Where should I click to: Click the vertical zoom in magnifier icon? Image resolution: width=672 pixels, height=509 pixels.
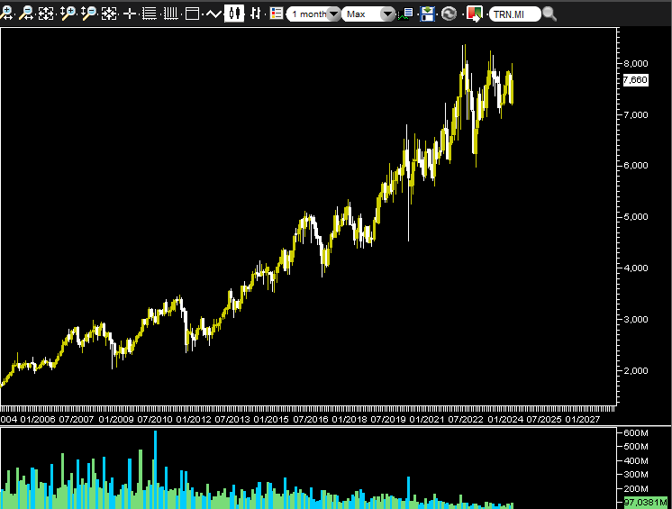[x=68, y=14]
